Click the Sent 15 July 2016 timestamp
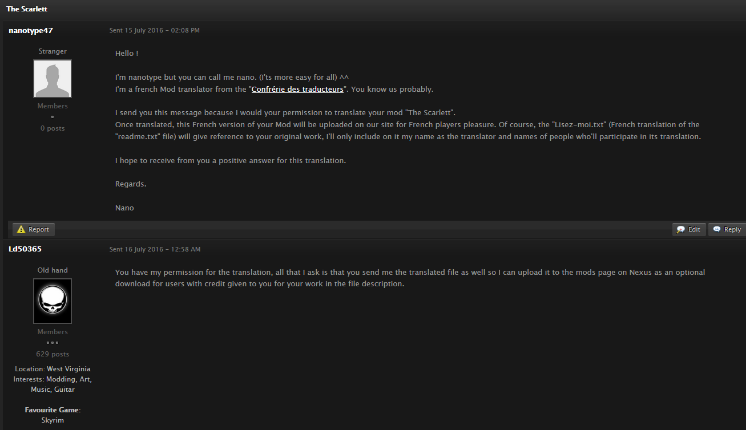Viewport: 746px width, 430px height. pos(155,30)
